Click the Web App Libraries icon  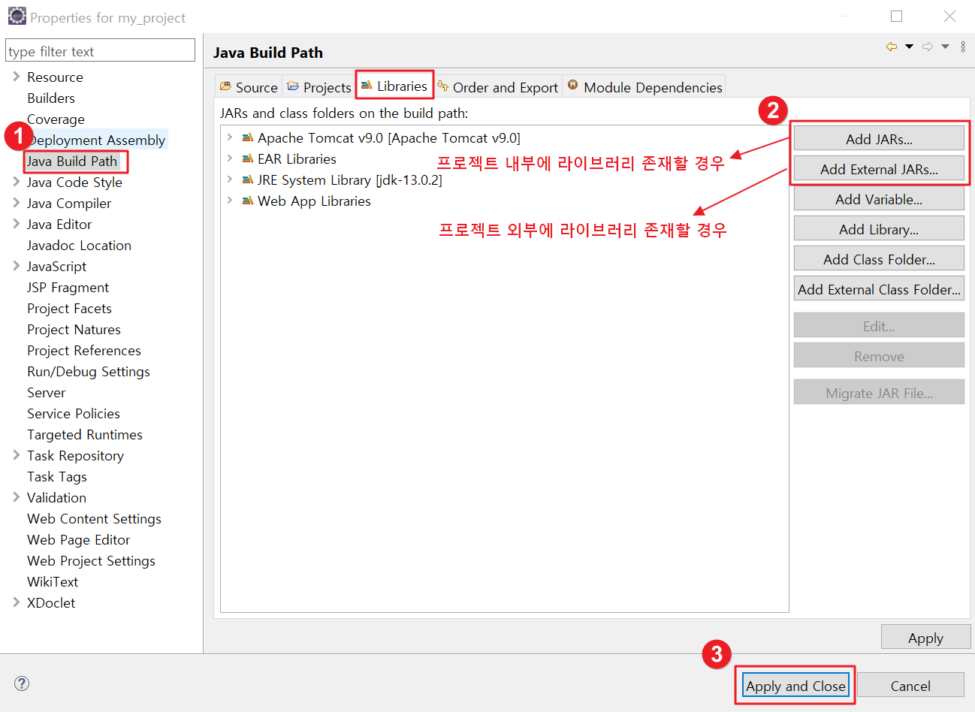pyautogui.click(x=248, y=201)
